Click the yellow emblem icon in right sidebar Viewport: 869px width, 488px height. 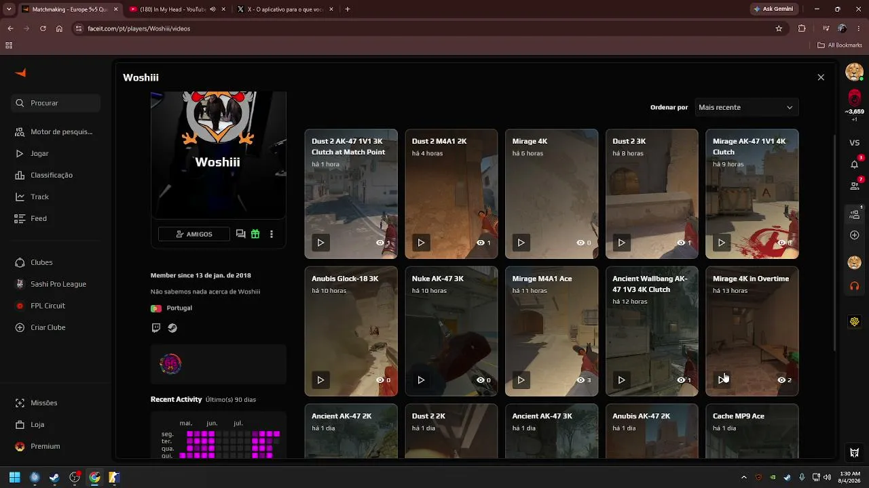(x=854, y=321)
